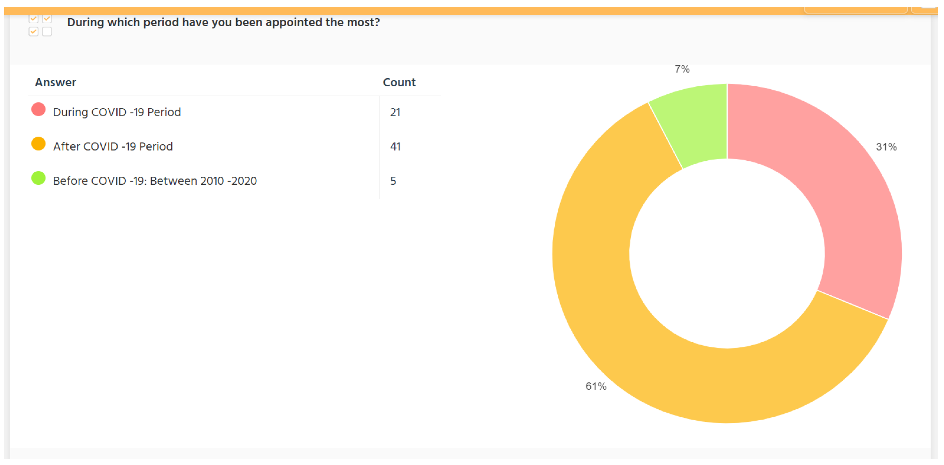Click 'Before COVID -19: Between 2010 -2020' answer
The height and width of the screenshot is (465, 944).
[x=155, y=181]
